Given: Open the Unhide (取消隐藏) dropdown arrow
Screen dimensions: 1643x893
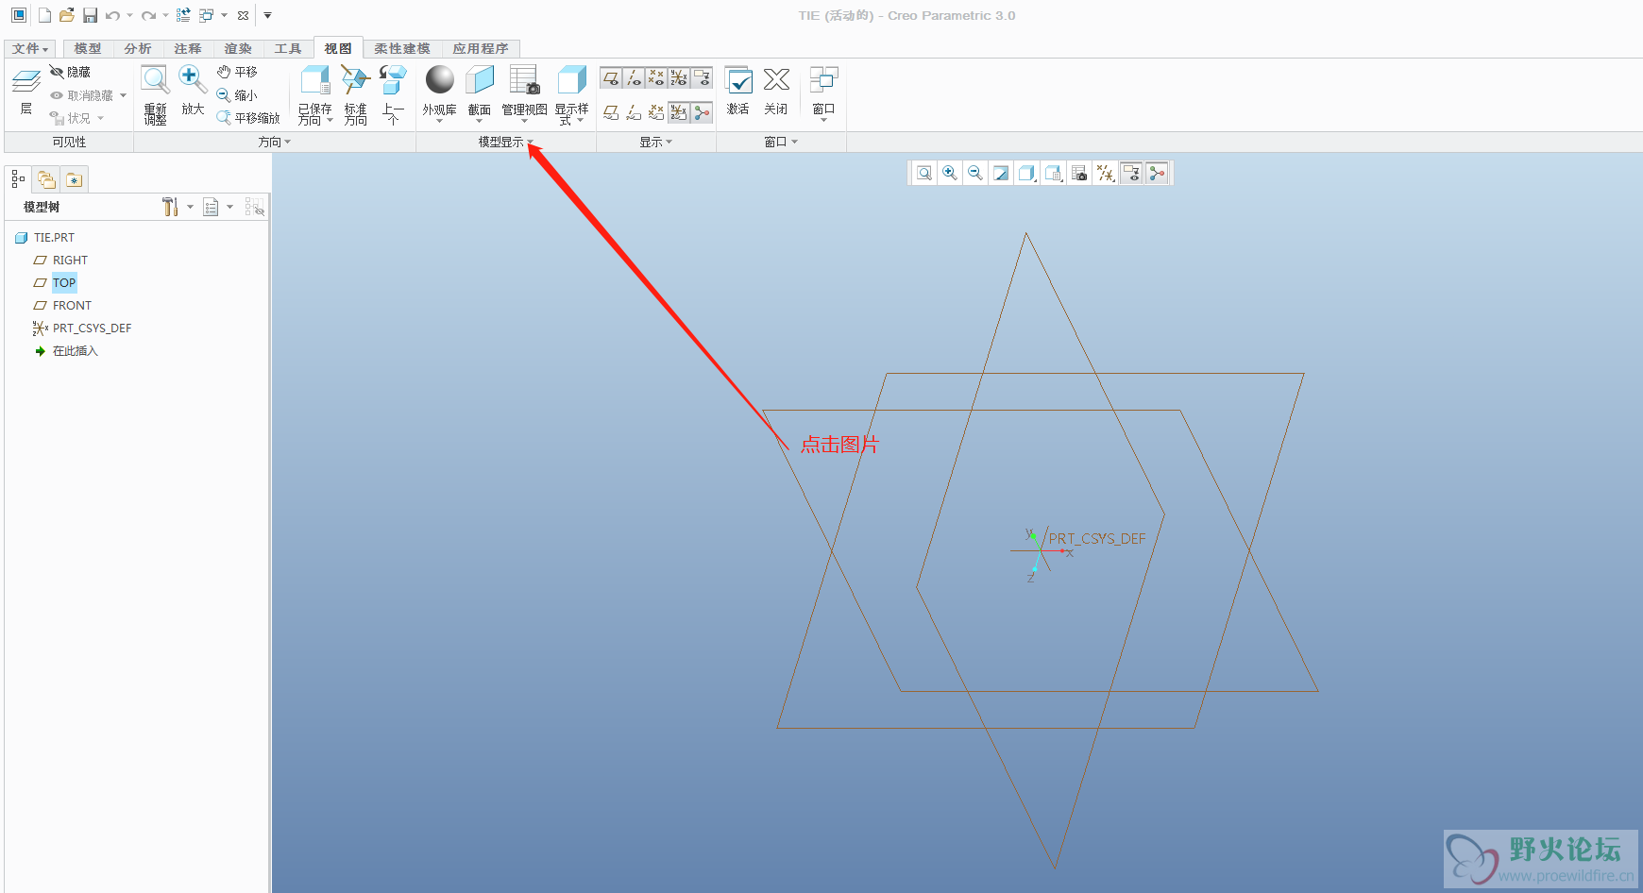Looking at the screenshot, I should coord(123,95).
